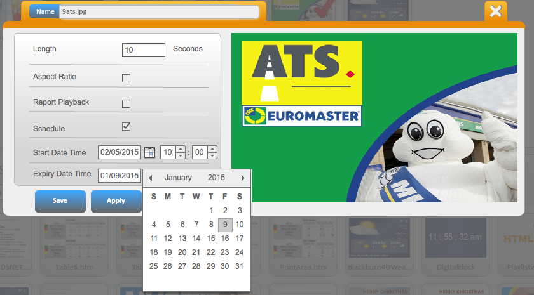The image size is (534, 295).
Task: Open PrintArea.htm thumbnail in background library
Action: pos(303,246)
